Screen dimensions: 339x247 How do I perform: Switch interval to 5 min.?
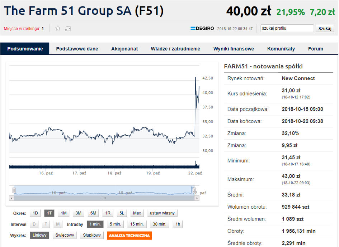pos(115,224)
